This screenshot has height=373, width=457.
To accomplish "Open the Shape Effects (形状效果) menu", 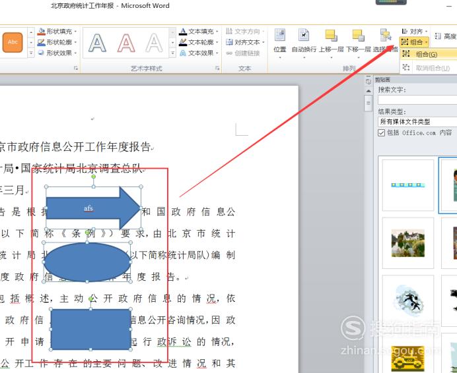I will (57, 53).
